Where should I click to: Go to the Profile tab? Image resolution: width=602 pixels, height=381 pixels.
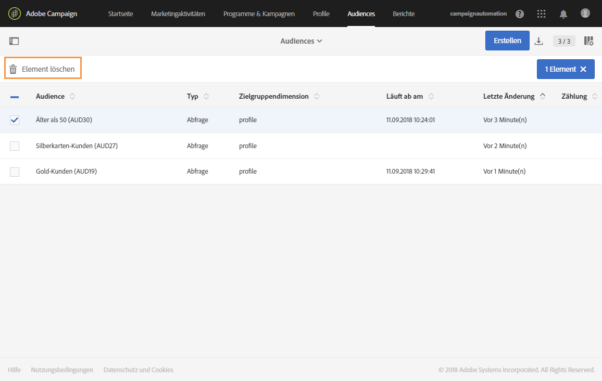321,14
